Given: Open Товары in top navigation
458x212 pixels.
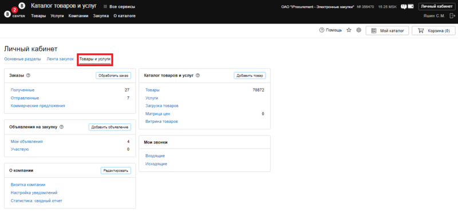Looking at the screenshot, I should click(38, 16).
